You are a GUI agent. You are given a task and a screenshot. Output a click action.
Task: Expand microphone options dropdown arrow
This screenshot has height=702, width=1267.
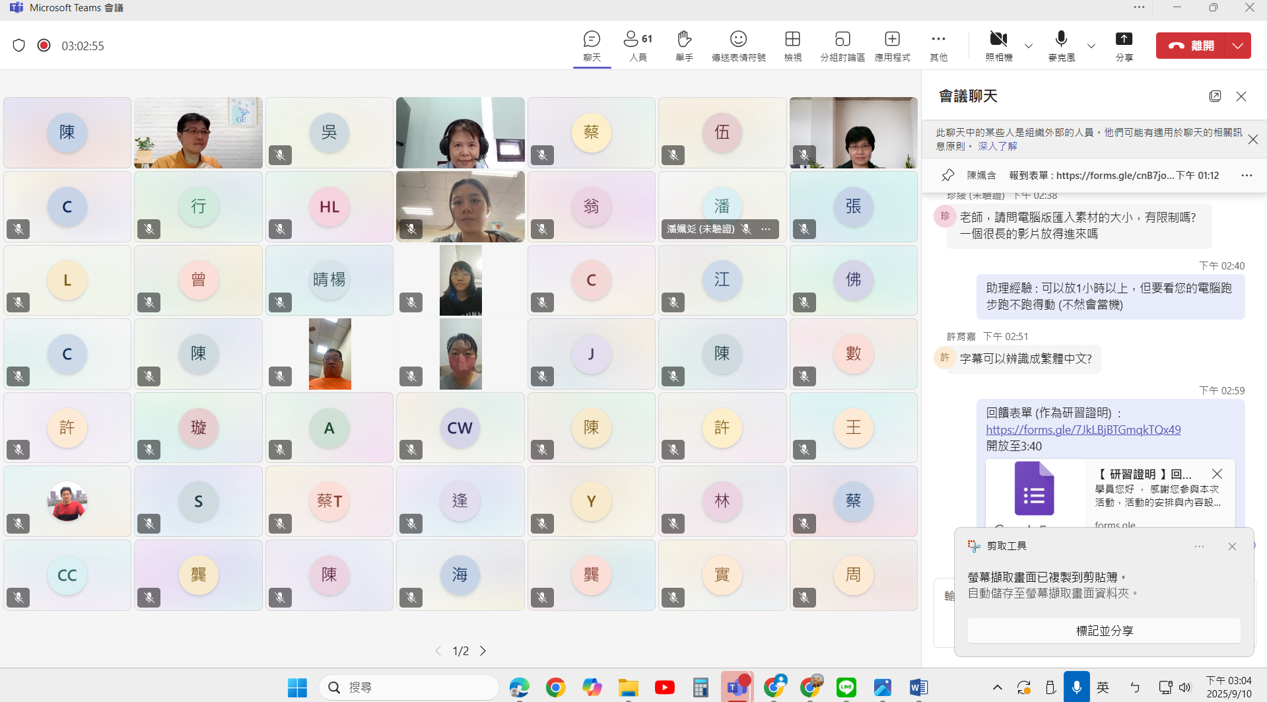pyautogui.click(x=1091, y=46)
